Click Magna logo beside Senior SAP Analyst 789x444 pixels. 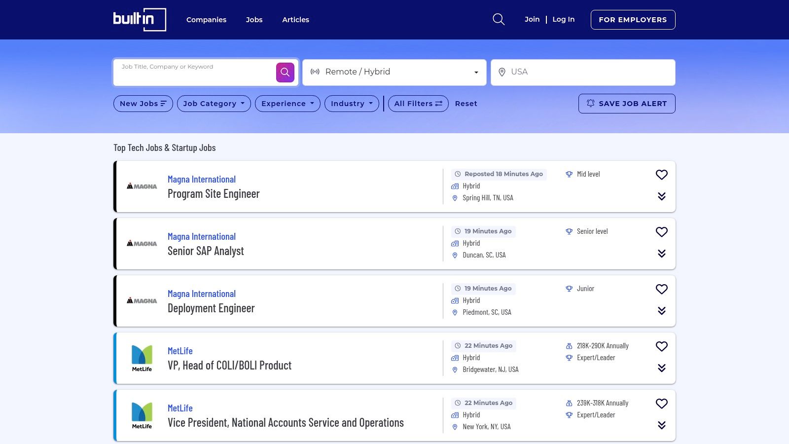142,244
